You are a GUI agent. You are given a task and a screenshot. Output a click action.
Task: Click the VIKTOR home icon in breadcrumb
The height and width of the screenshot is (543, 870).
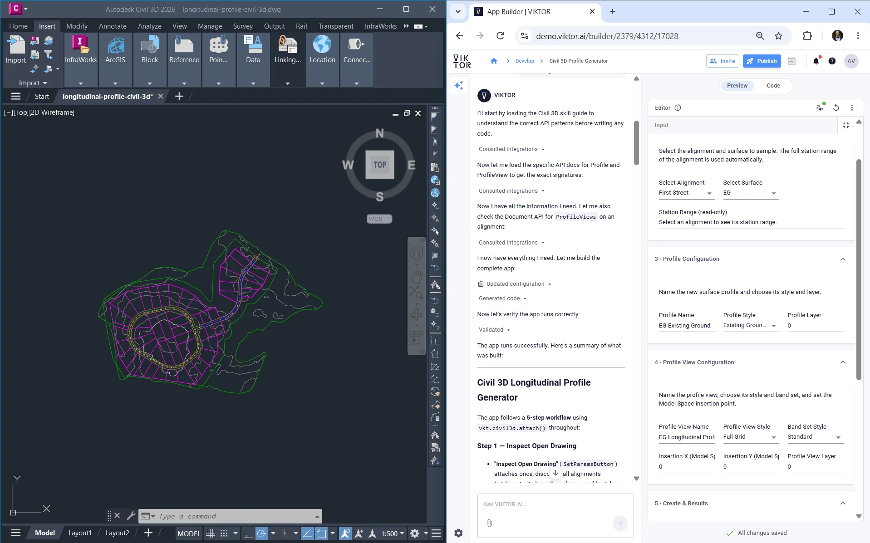point(494,61)
